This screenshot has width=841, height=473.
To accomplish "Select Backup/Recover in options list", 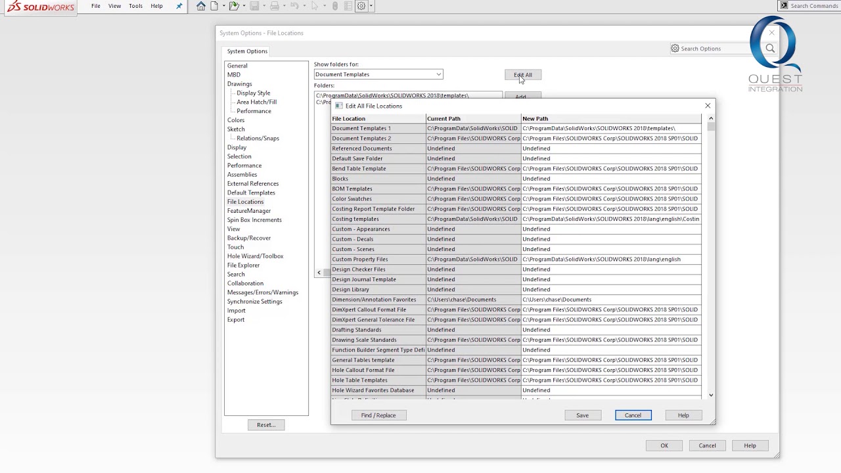I will [x=249, y=238].
